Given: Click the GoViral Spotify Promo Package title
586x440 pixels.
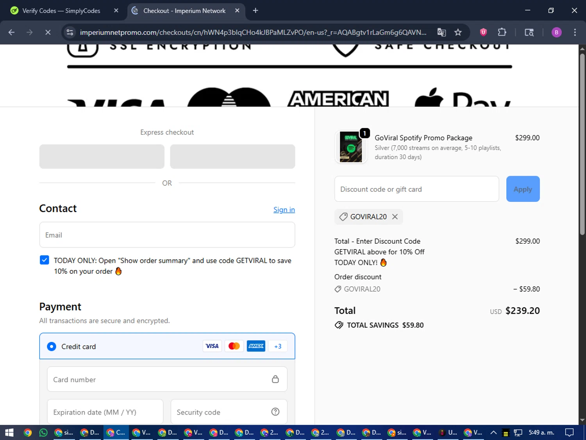Looking at the screenshot, I should (423, 138).
